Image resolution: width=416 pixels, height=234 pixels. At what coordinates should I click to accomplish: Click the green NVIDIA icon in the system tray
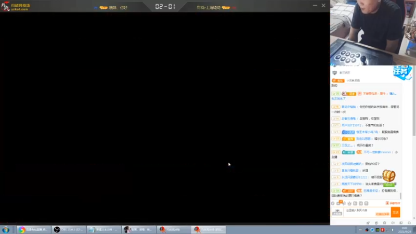click(x=378, y=230)
